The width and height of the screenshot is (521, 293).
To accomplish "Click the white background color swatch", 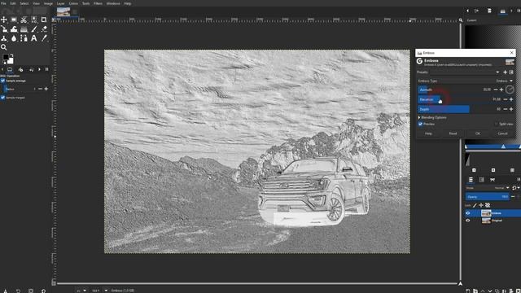I will click(x=11, y=61).
